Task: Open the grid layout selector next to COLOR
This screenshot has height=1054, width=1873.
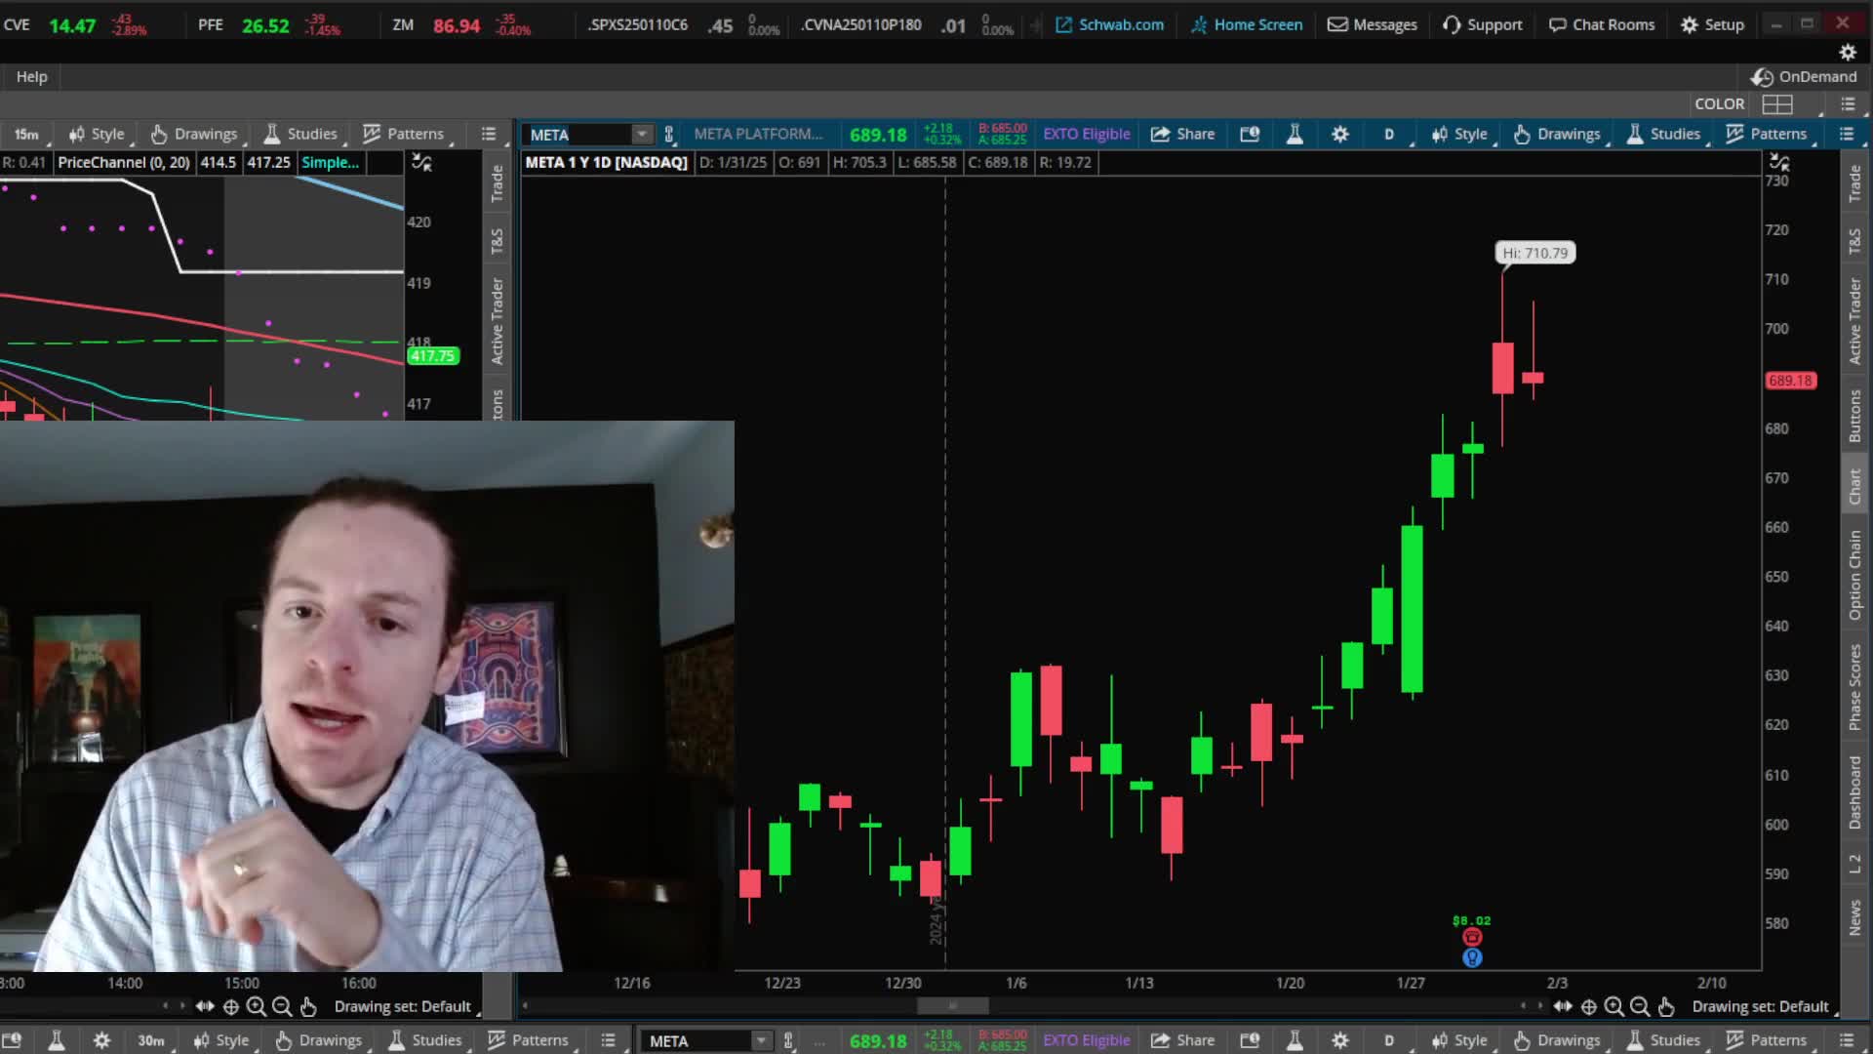Action: click(1777, 103)
